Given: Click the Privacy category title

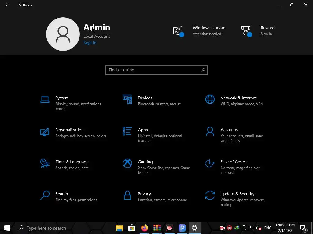Looking at the screenshot, I should pyautogui.click(x=144, y=194).
